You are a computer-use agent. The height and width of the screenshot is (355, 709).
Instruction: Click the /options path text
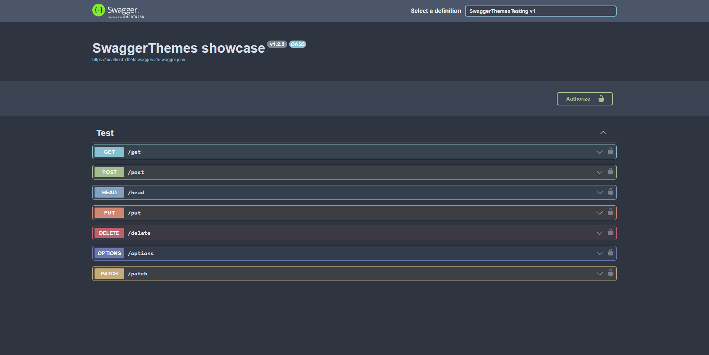tap(141, 253)
